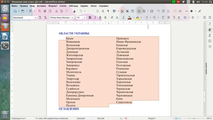This screenshot has width=213, height=120.
Task: Open the sidebar Gallery icon
Action: (210, 41)
